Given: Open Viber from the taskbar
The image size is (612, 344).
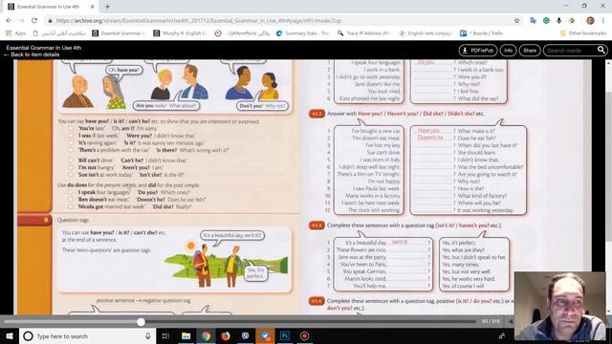Looking at the screenshot, I should [x=246, y=335].
